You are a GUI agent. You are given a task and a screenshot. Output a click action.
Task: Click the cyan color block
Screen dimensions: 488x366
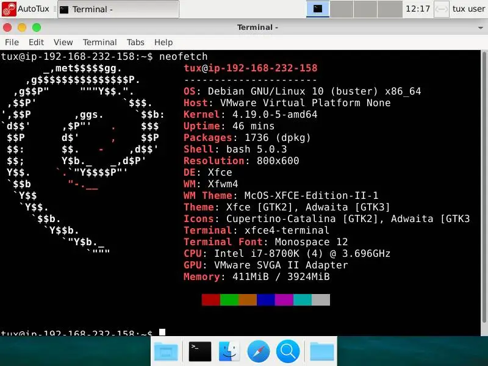pos(302,300)
